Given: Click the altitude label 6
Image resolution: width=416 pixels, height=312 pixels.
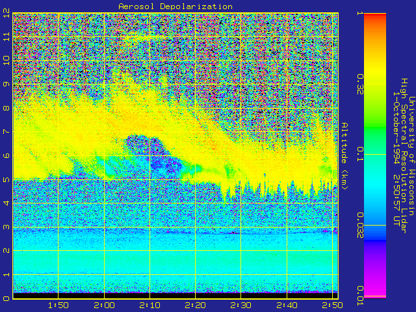Looking at the screenshot, I should (x=6, y=155).
